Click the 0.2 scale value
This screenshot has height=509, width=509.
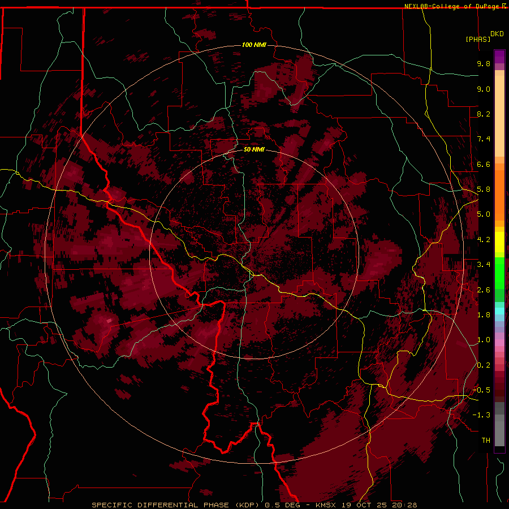(x=484, y=365)
